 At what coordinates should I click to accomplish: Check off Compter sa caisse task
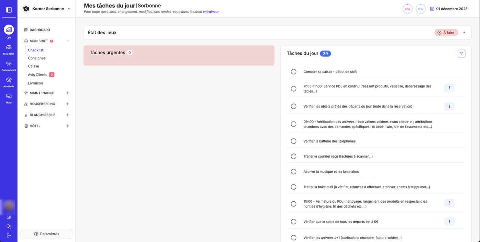click(x=293, y=72)
